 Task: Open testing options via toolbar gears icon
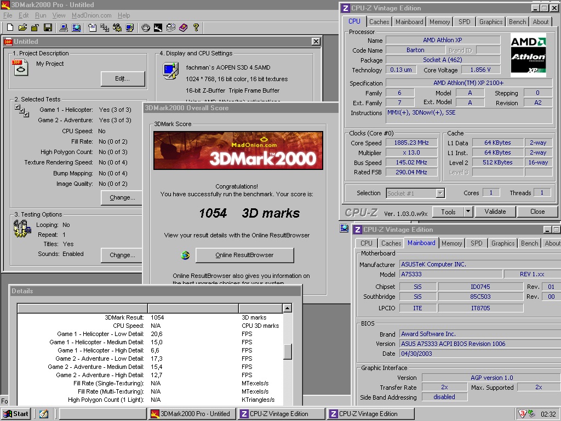click(x=117, y=27)
